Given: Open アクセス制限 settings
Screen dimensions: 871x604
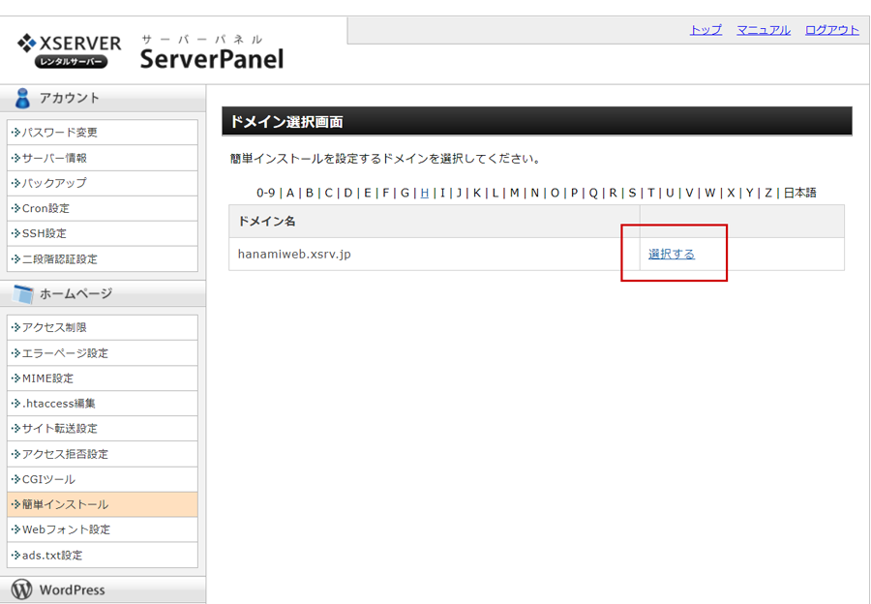Looking at the screenshot, I should point(103,327).
